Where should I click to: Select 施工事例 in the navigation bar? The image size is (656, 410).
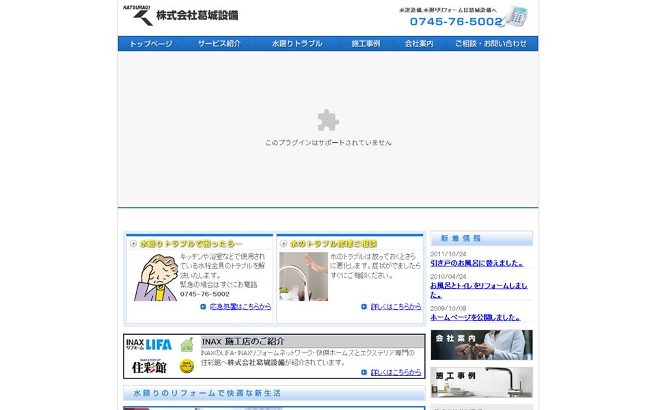pyautogui.click(x=366, y=44)
